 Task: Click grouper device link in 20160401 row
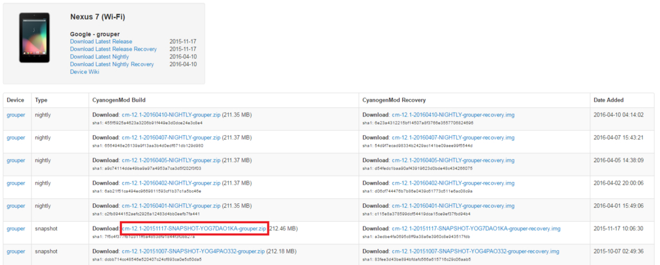16,206
